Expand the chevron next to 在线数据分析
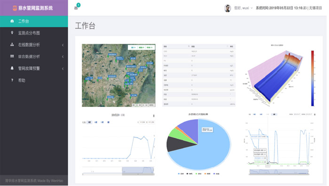 tap(63, 45)
